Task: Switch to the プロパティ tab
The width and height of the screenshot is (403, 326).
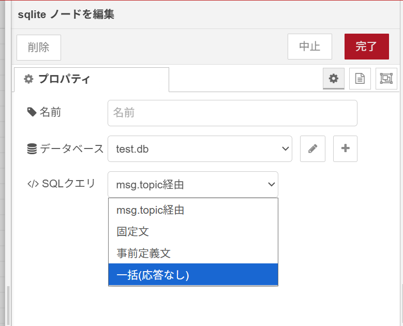Action: [92, 79]
